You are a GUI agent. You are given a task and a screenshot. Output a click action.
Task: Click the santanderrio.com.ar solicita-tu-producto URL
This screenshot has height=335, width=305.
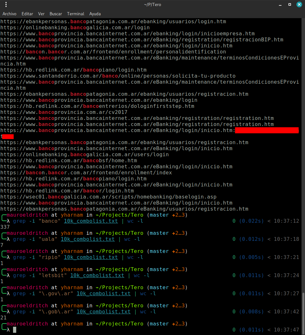[118, 76]
